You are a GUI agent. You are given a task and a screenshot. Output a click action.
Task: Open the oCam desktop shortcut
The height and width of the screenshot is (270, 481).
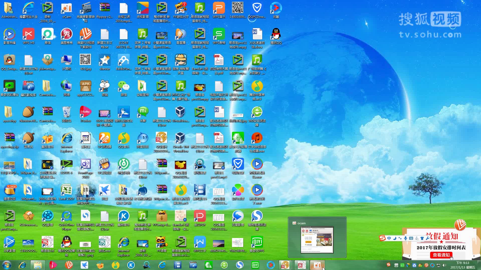66,9
